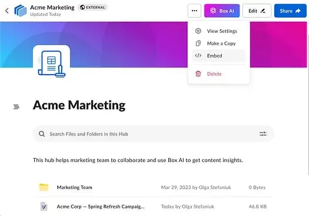The image size is (309, 216).
Task: Click the Edit button
Action: tap(257, 11)
